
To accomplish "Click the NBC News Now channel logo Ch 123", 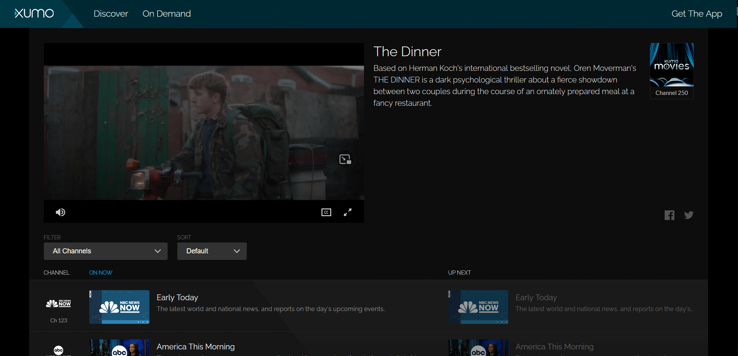I will tap(59, 304).
